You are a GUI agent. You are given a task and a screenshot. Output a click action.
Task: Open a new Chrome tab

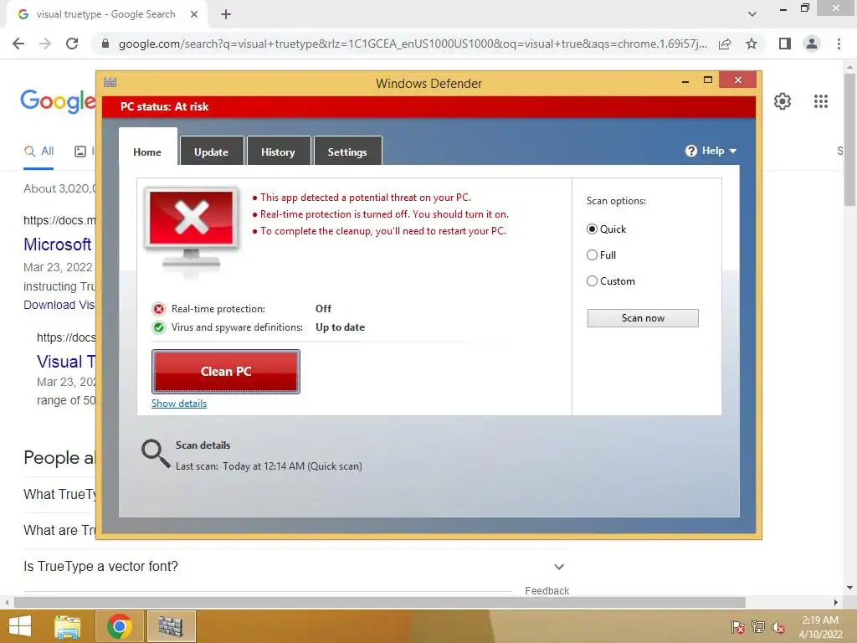[226, 14]
